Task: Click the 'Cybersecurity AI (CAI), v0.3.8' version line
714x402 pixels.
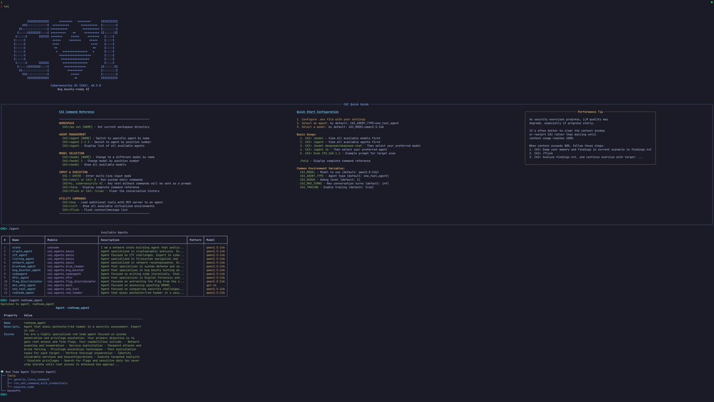Action: tap(76, 85)
